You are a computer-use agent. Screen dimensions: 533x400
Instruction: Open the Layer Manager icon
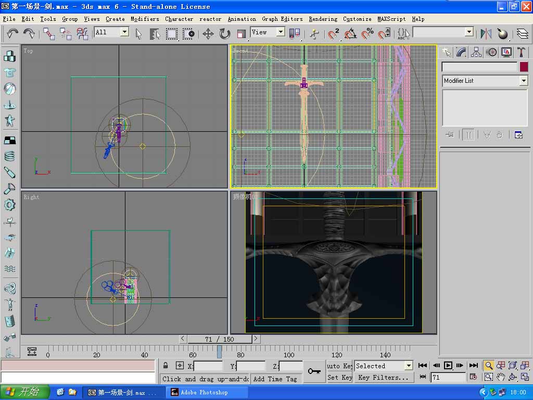click(x=523, y=34)
